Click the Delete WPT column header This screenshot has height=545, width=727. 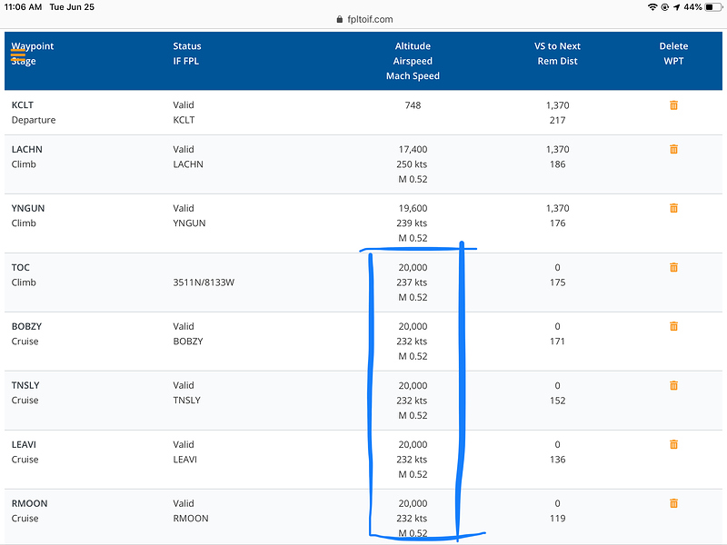673,54
